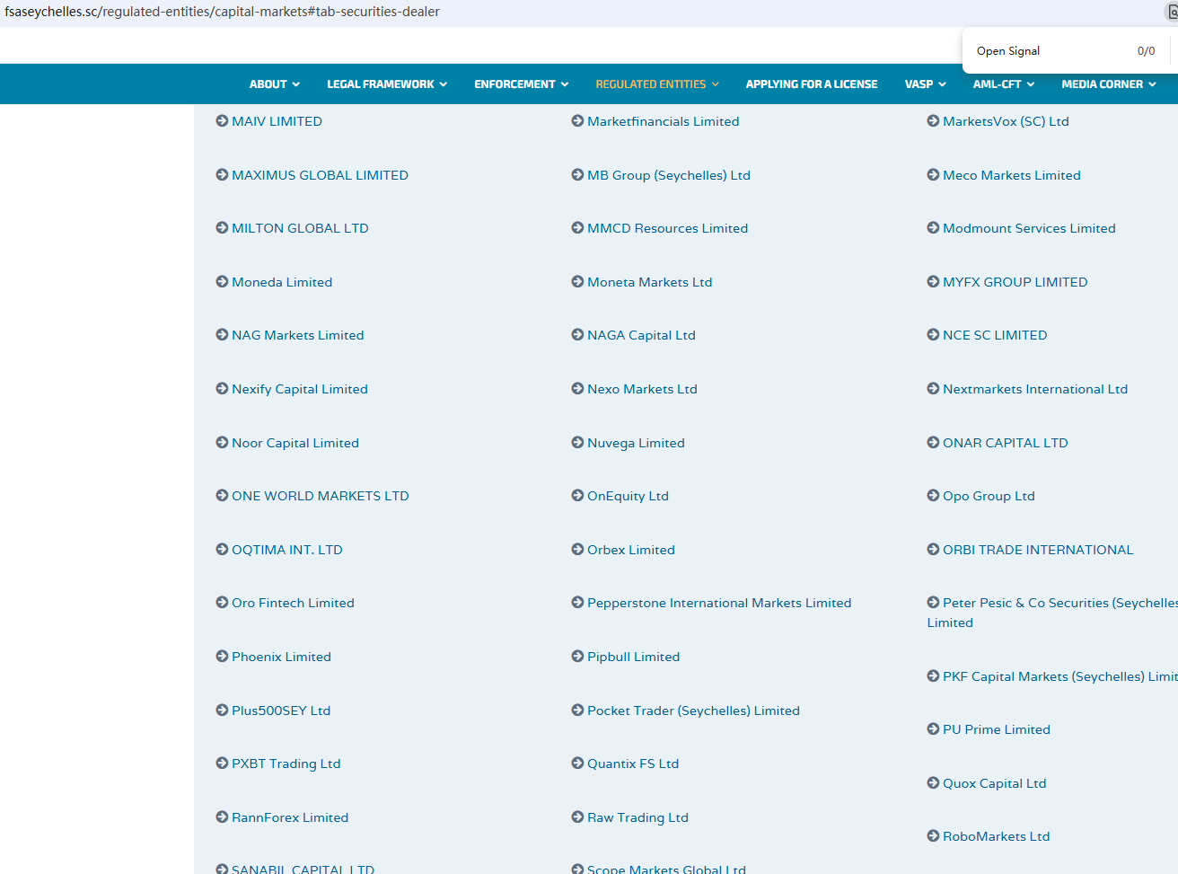Select the arrow icon by Modmount Services Limited
Viewport: 1178px width, 874px height.
tap(933, 228)
